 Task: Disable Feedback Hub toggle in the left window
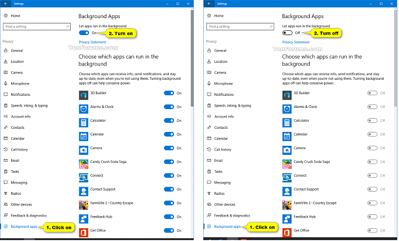tap(169, 217)
